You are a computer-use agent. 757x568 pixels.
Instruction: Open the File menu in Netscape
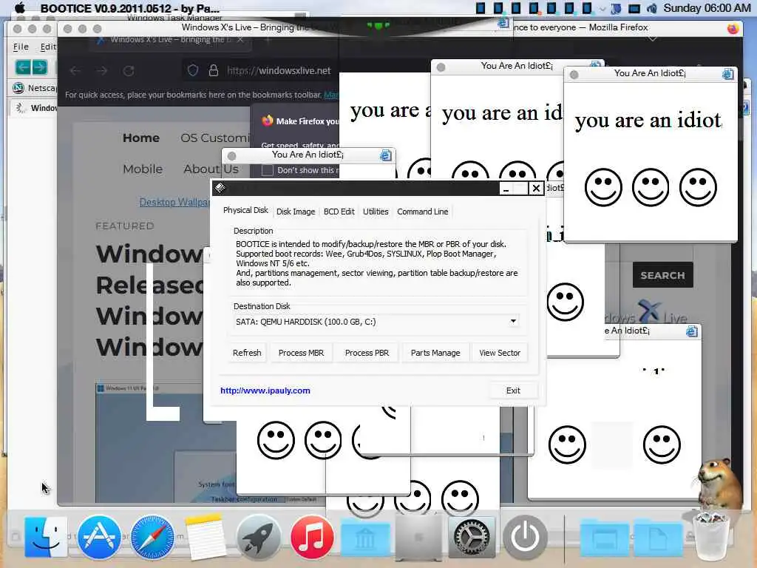(21, 47)
